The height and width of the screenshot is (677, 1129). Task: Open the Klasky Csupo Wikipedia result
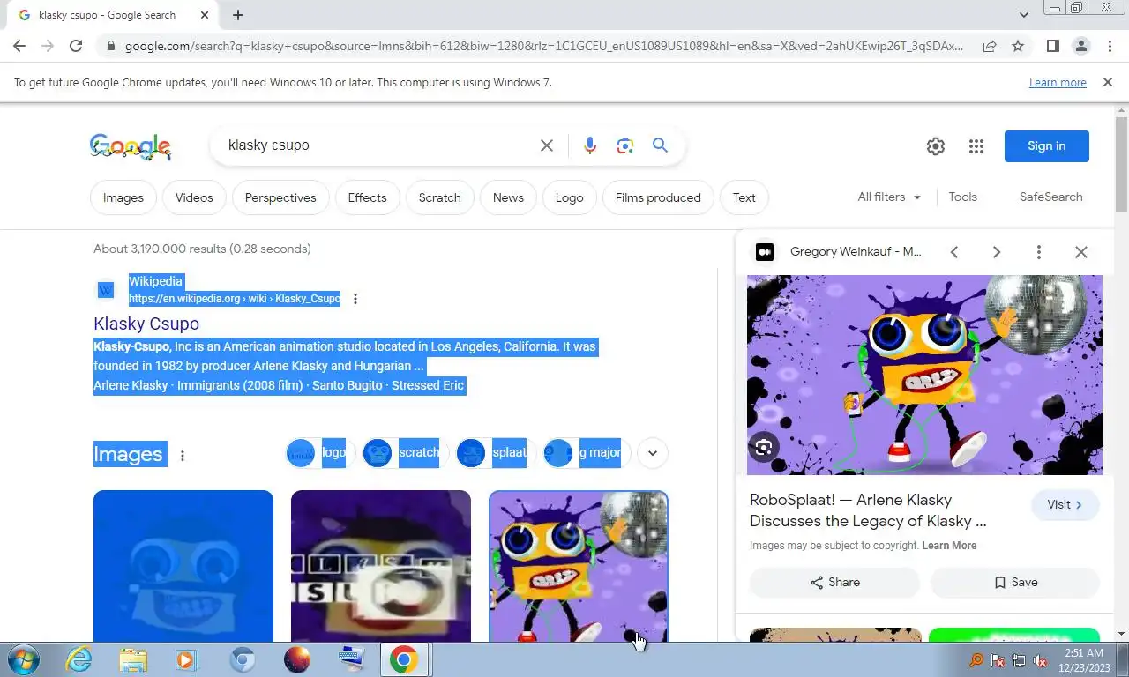[x=146, y=324]
